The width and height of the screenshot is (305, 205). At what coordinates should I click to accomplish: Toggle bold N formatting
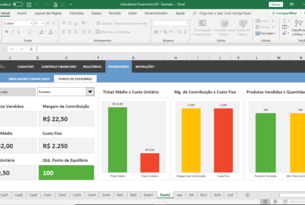pos(7,32)
